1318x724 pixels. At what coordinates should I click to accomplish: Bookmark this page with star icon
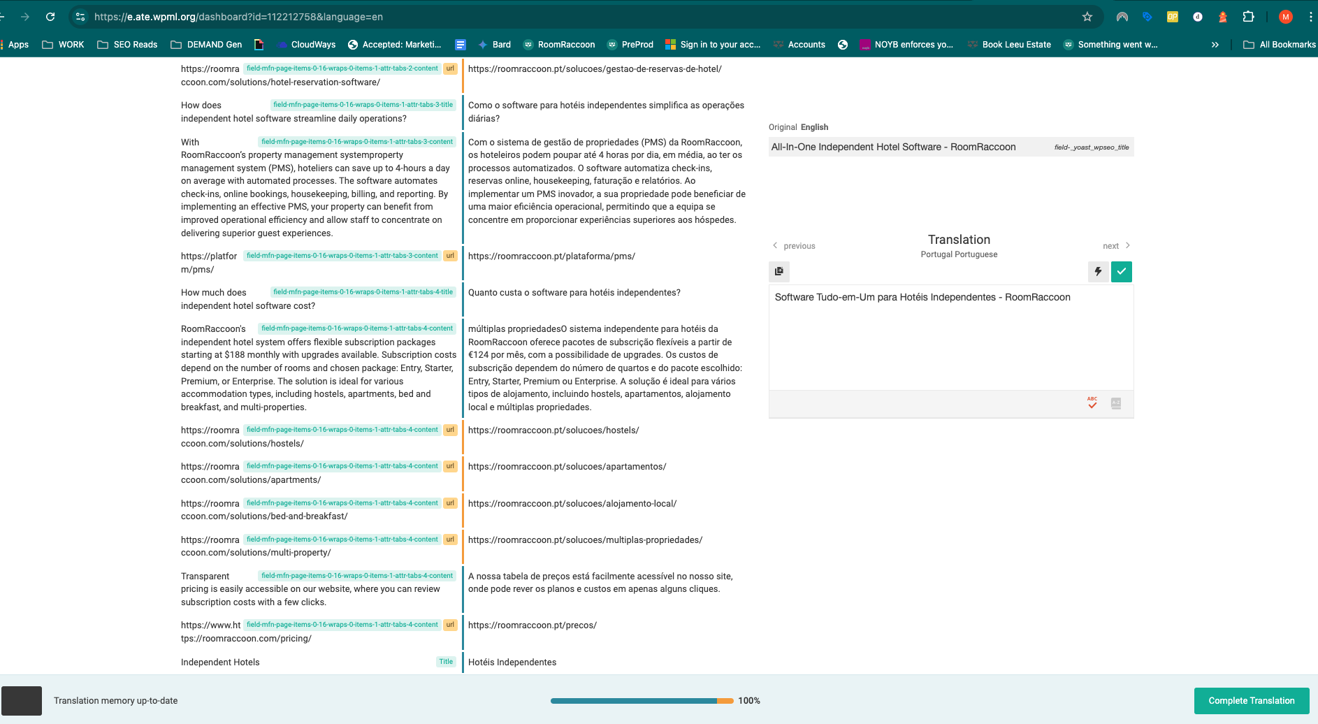1087,17
